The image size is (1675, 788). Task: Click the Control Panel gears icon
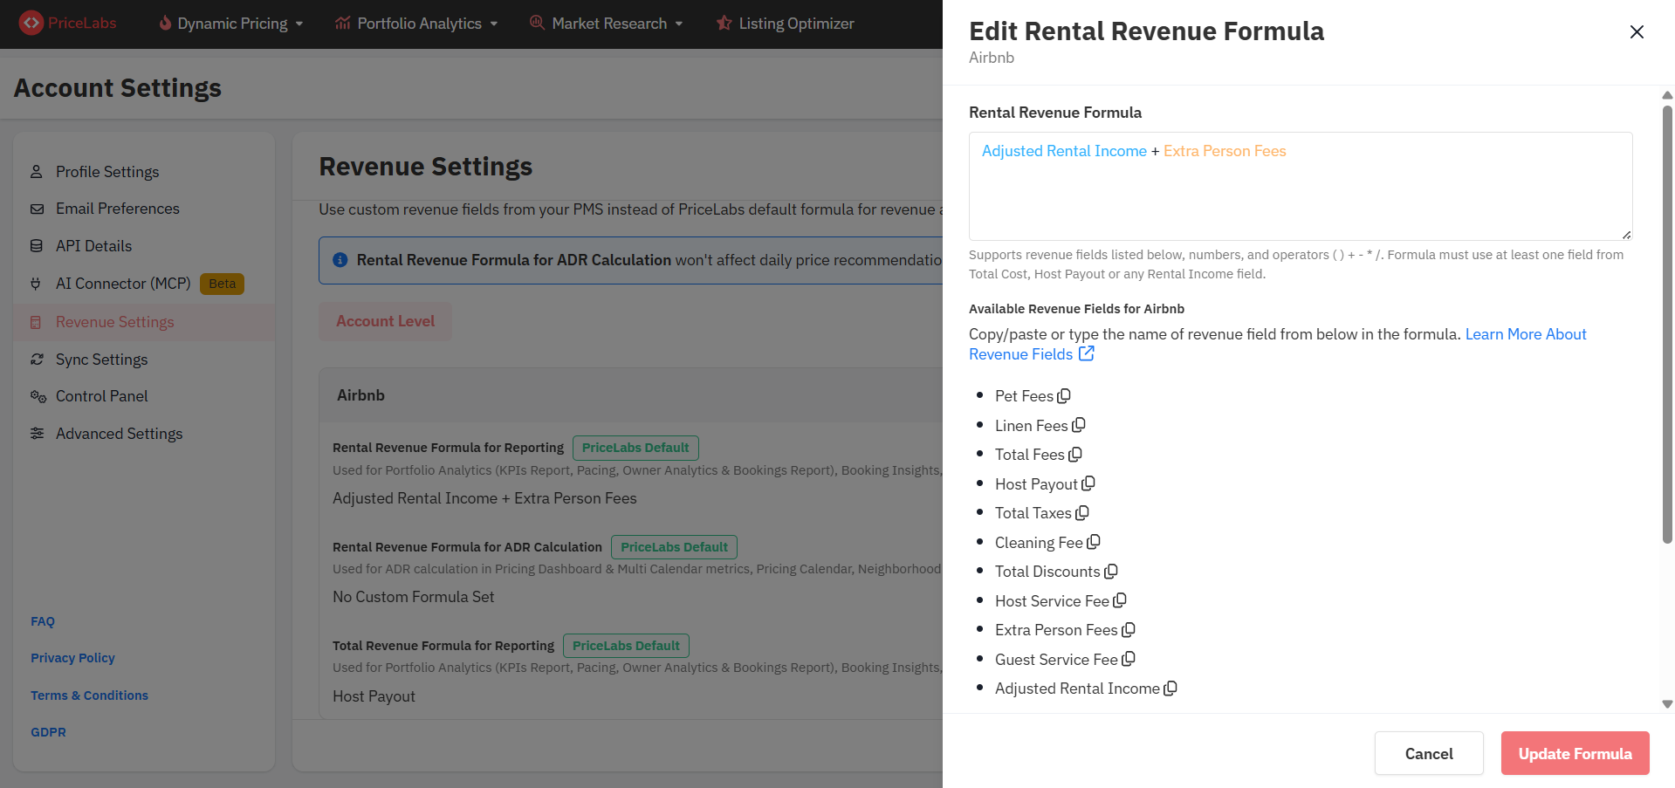tap(38, 396)
